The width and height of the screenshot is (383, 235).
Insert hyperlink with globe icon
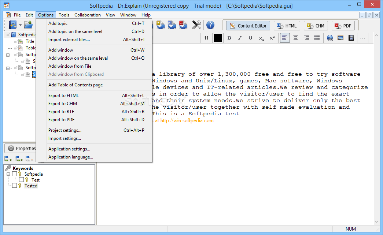pyautogui.click(x=330, y=38)
